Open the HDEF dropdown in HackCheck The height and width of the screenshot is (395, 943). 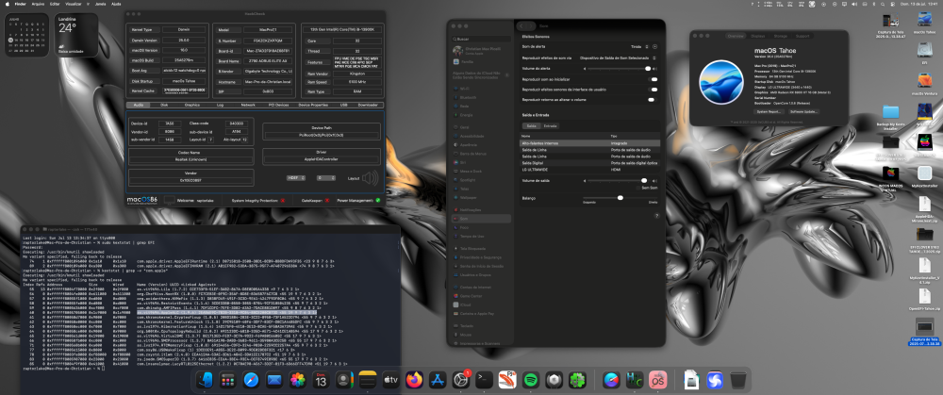click(x=296, y=178)
